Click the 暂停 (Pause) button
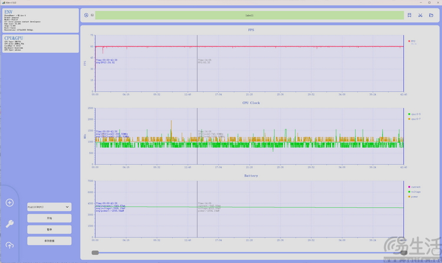The image size is (442, 263). point(49,229)
